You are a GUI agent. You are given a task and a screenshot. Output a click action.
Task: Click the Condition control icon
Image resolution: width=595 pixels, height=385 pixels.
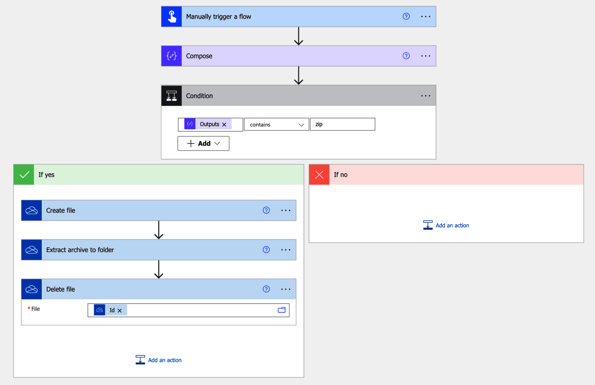171,96
